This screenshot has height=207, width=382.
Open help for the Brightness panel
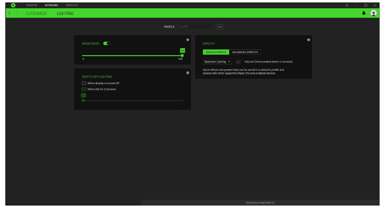188,40
